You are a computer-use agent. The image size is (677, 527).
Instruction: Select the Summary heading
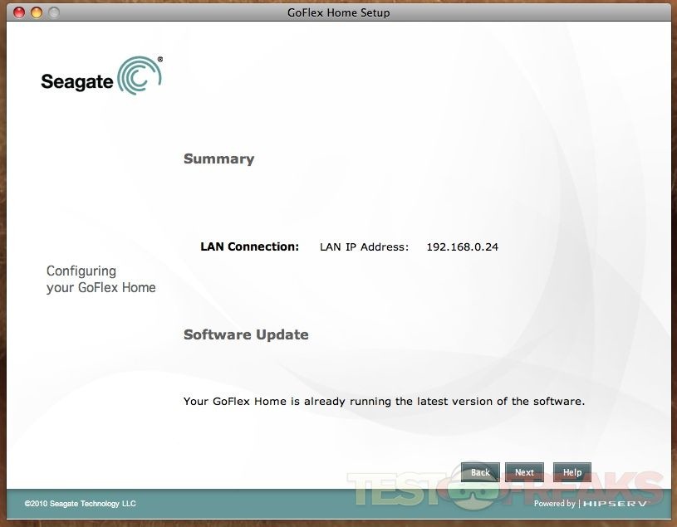click(x=218, y=159)
